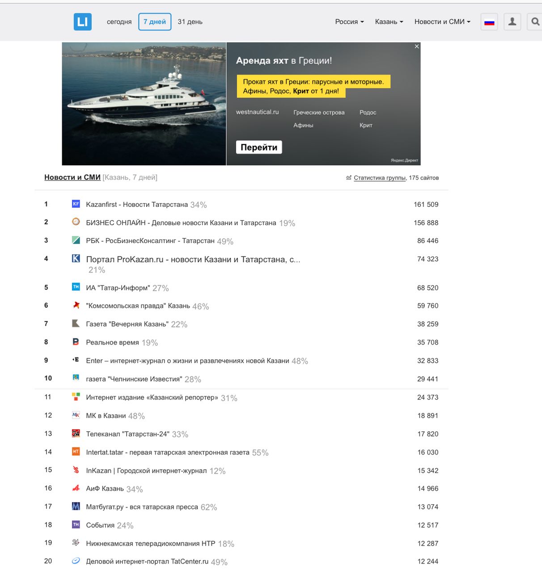Screen dimensions: 542x572
Task: Click the search magnifier icon
Action: pyautogui.click(x=535, y=21)
